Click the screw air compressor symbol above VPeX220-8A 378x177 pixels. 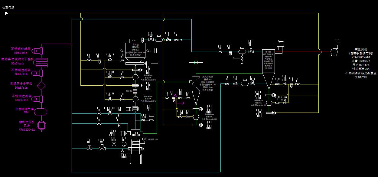(x=41, y=124)
